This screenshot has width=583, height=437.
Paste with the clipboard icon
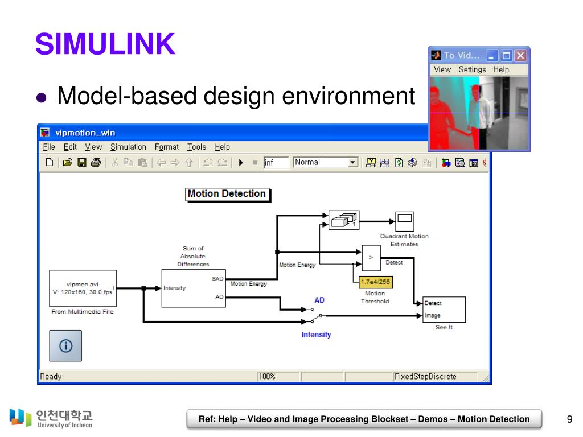[x=142, y=162]
